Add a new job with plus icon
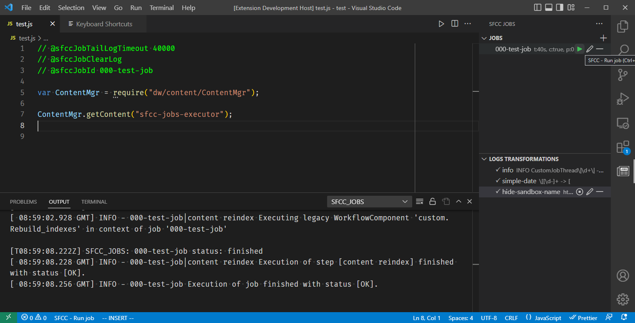The height and width of the screenshot is (323, 635). [603, 38]
